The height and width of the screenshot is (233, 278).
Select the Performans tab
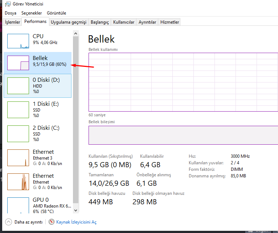click(x=35, y=21)
